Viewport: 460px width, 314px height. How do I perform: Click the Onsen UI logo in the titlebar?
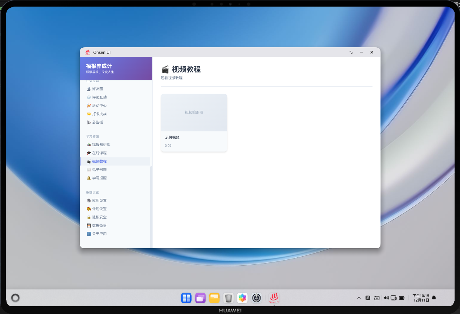click(88, 52)
